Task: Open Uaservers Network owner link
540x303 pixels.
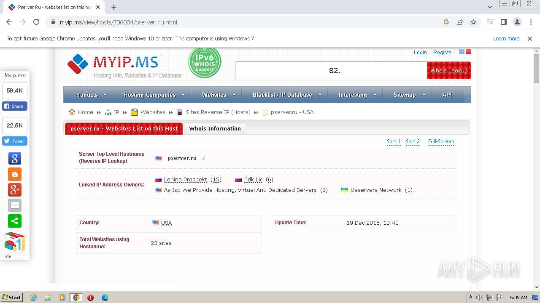Action: point(376,190)
